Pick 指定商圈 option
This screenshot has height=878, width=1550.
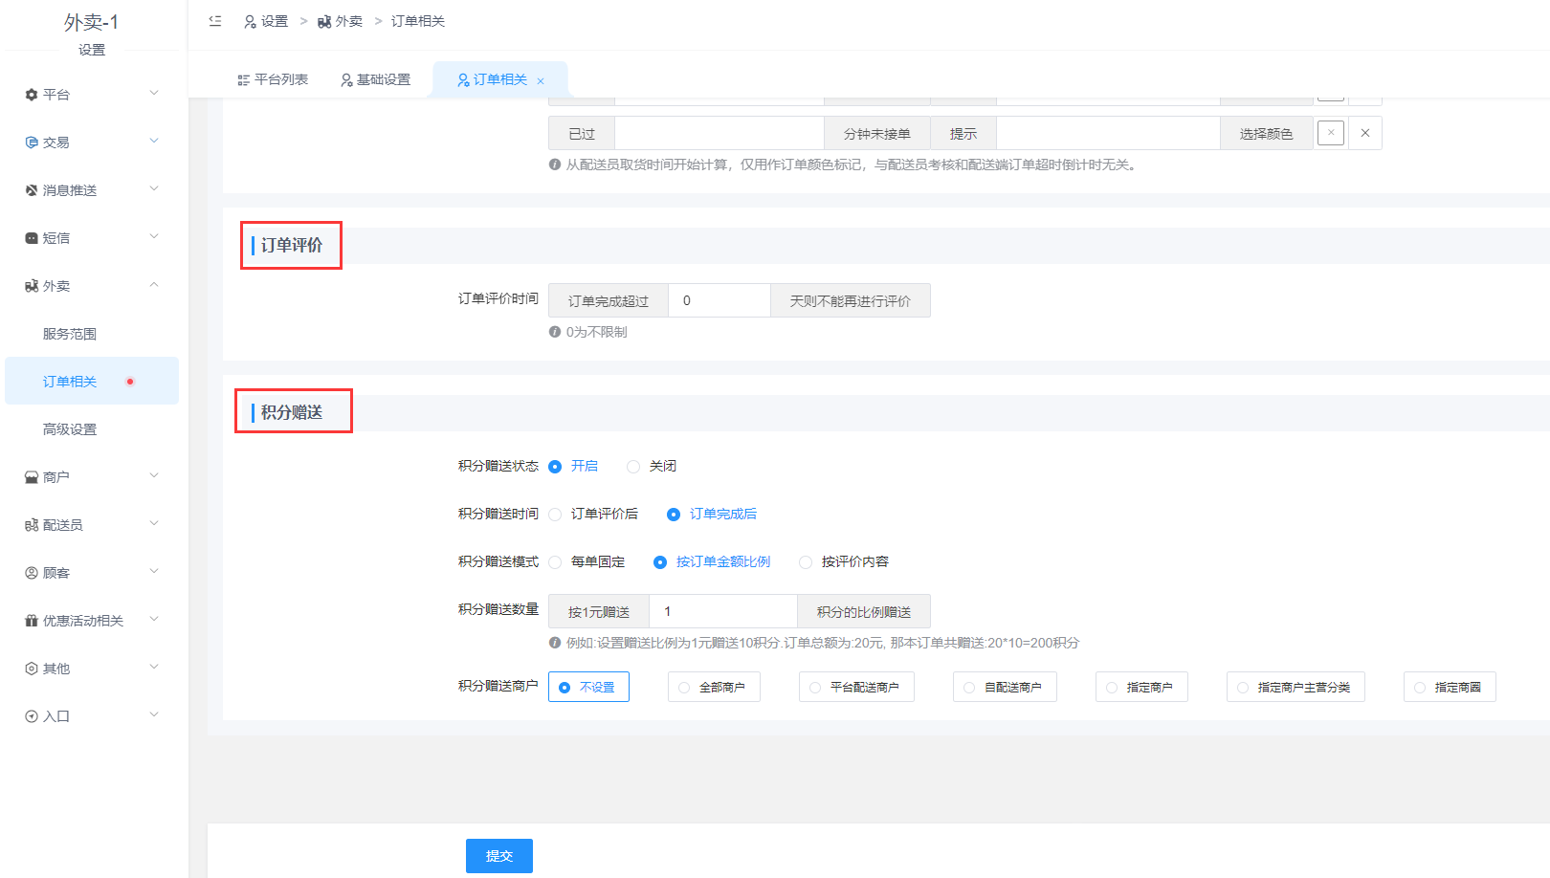point(1450,687)
